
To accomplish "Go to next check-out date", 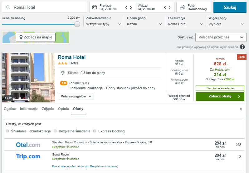I will point(170,7).
